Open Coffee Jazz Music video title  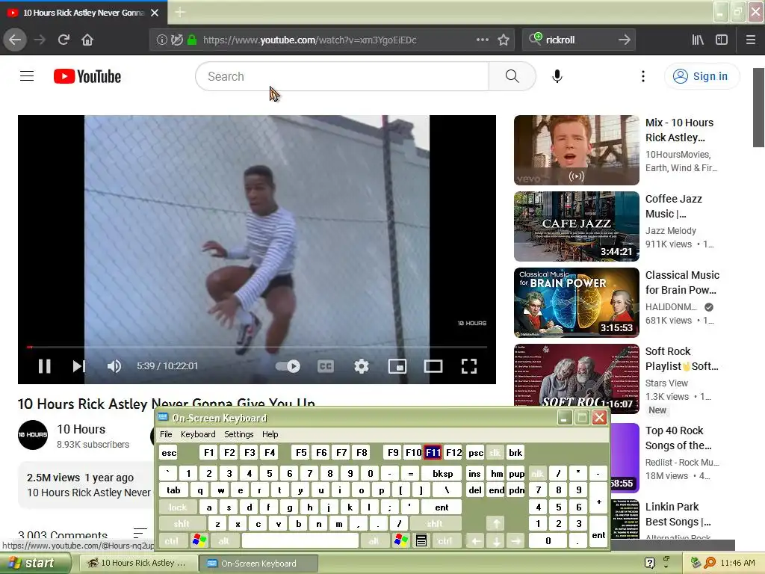(x=673, y=206)
